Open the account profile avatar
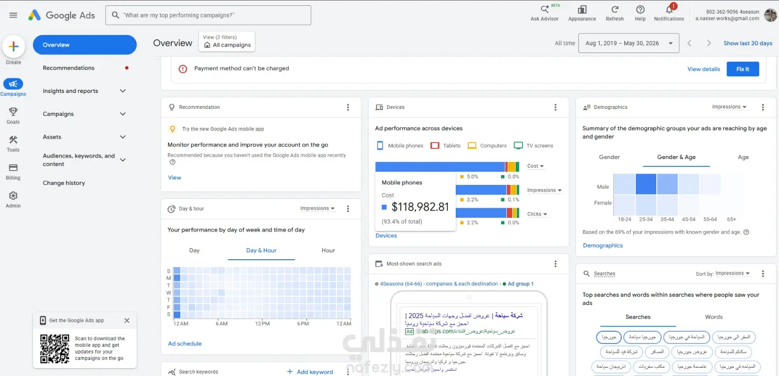Viewport: 779px width, 376px height. click(771, 15)
